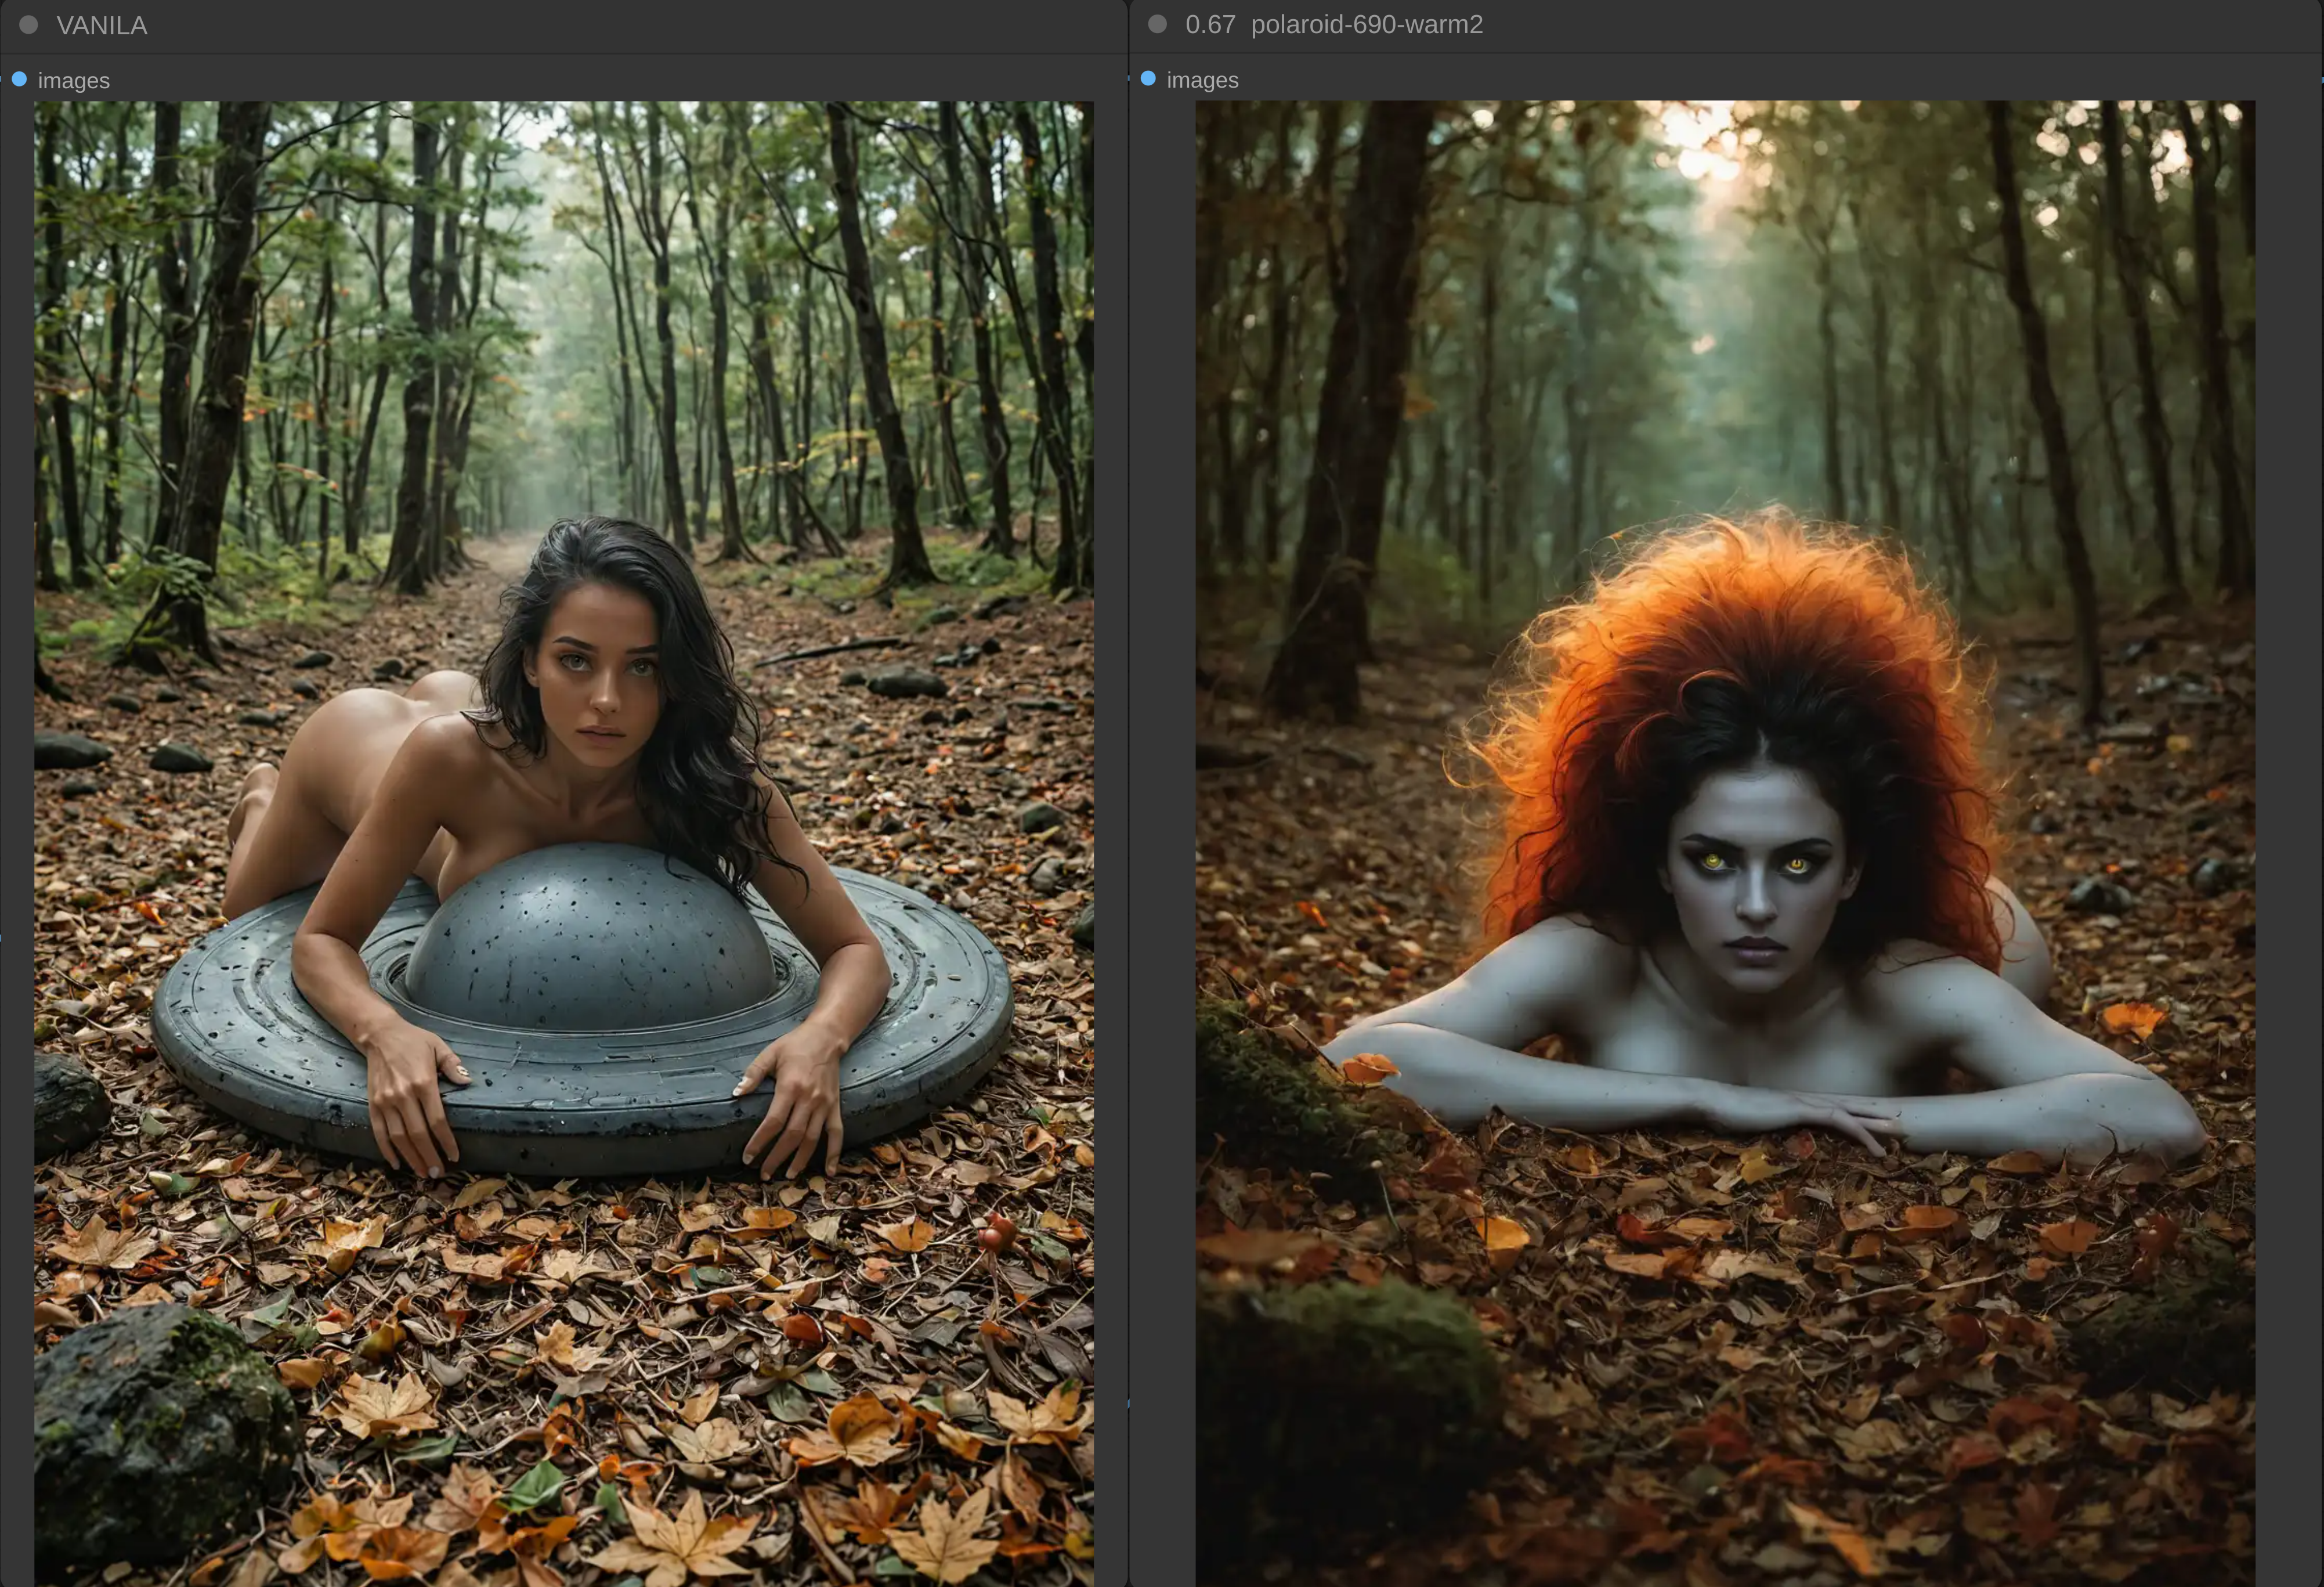The height and width of the screenshot is (1587, 2324).
Task: Collapse the VANILA node using its gray dot
Action: coord(29,25)
